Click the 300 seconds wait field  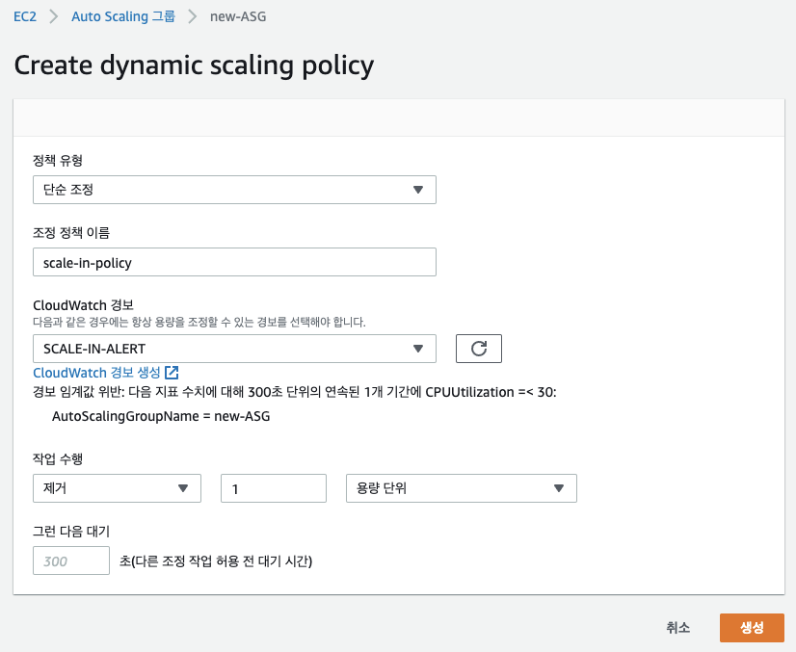71,561
